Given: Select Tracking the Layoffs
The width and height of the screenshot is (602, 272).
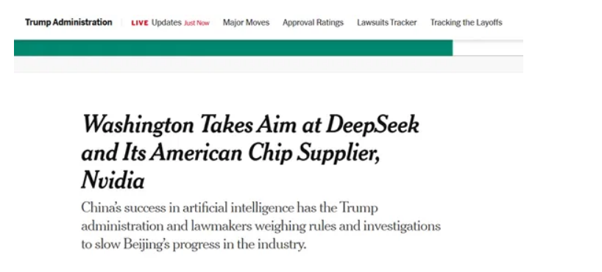Looking at the screenshot, I should pos(466,23).
